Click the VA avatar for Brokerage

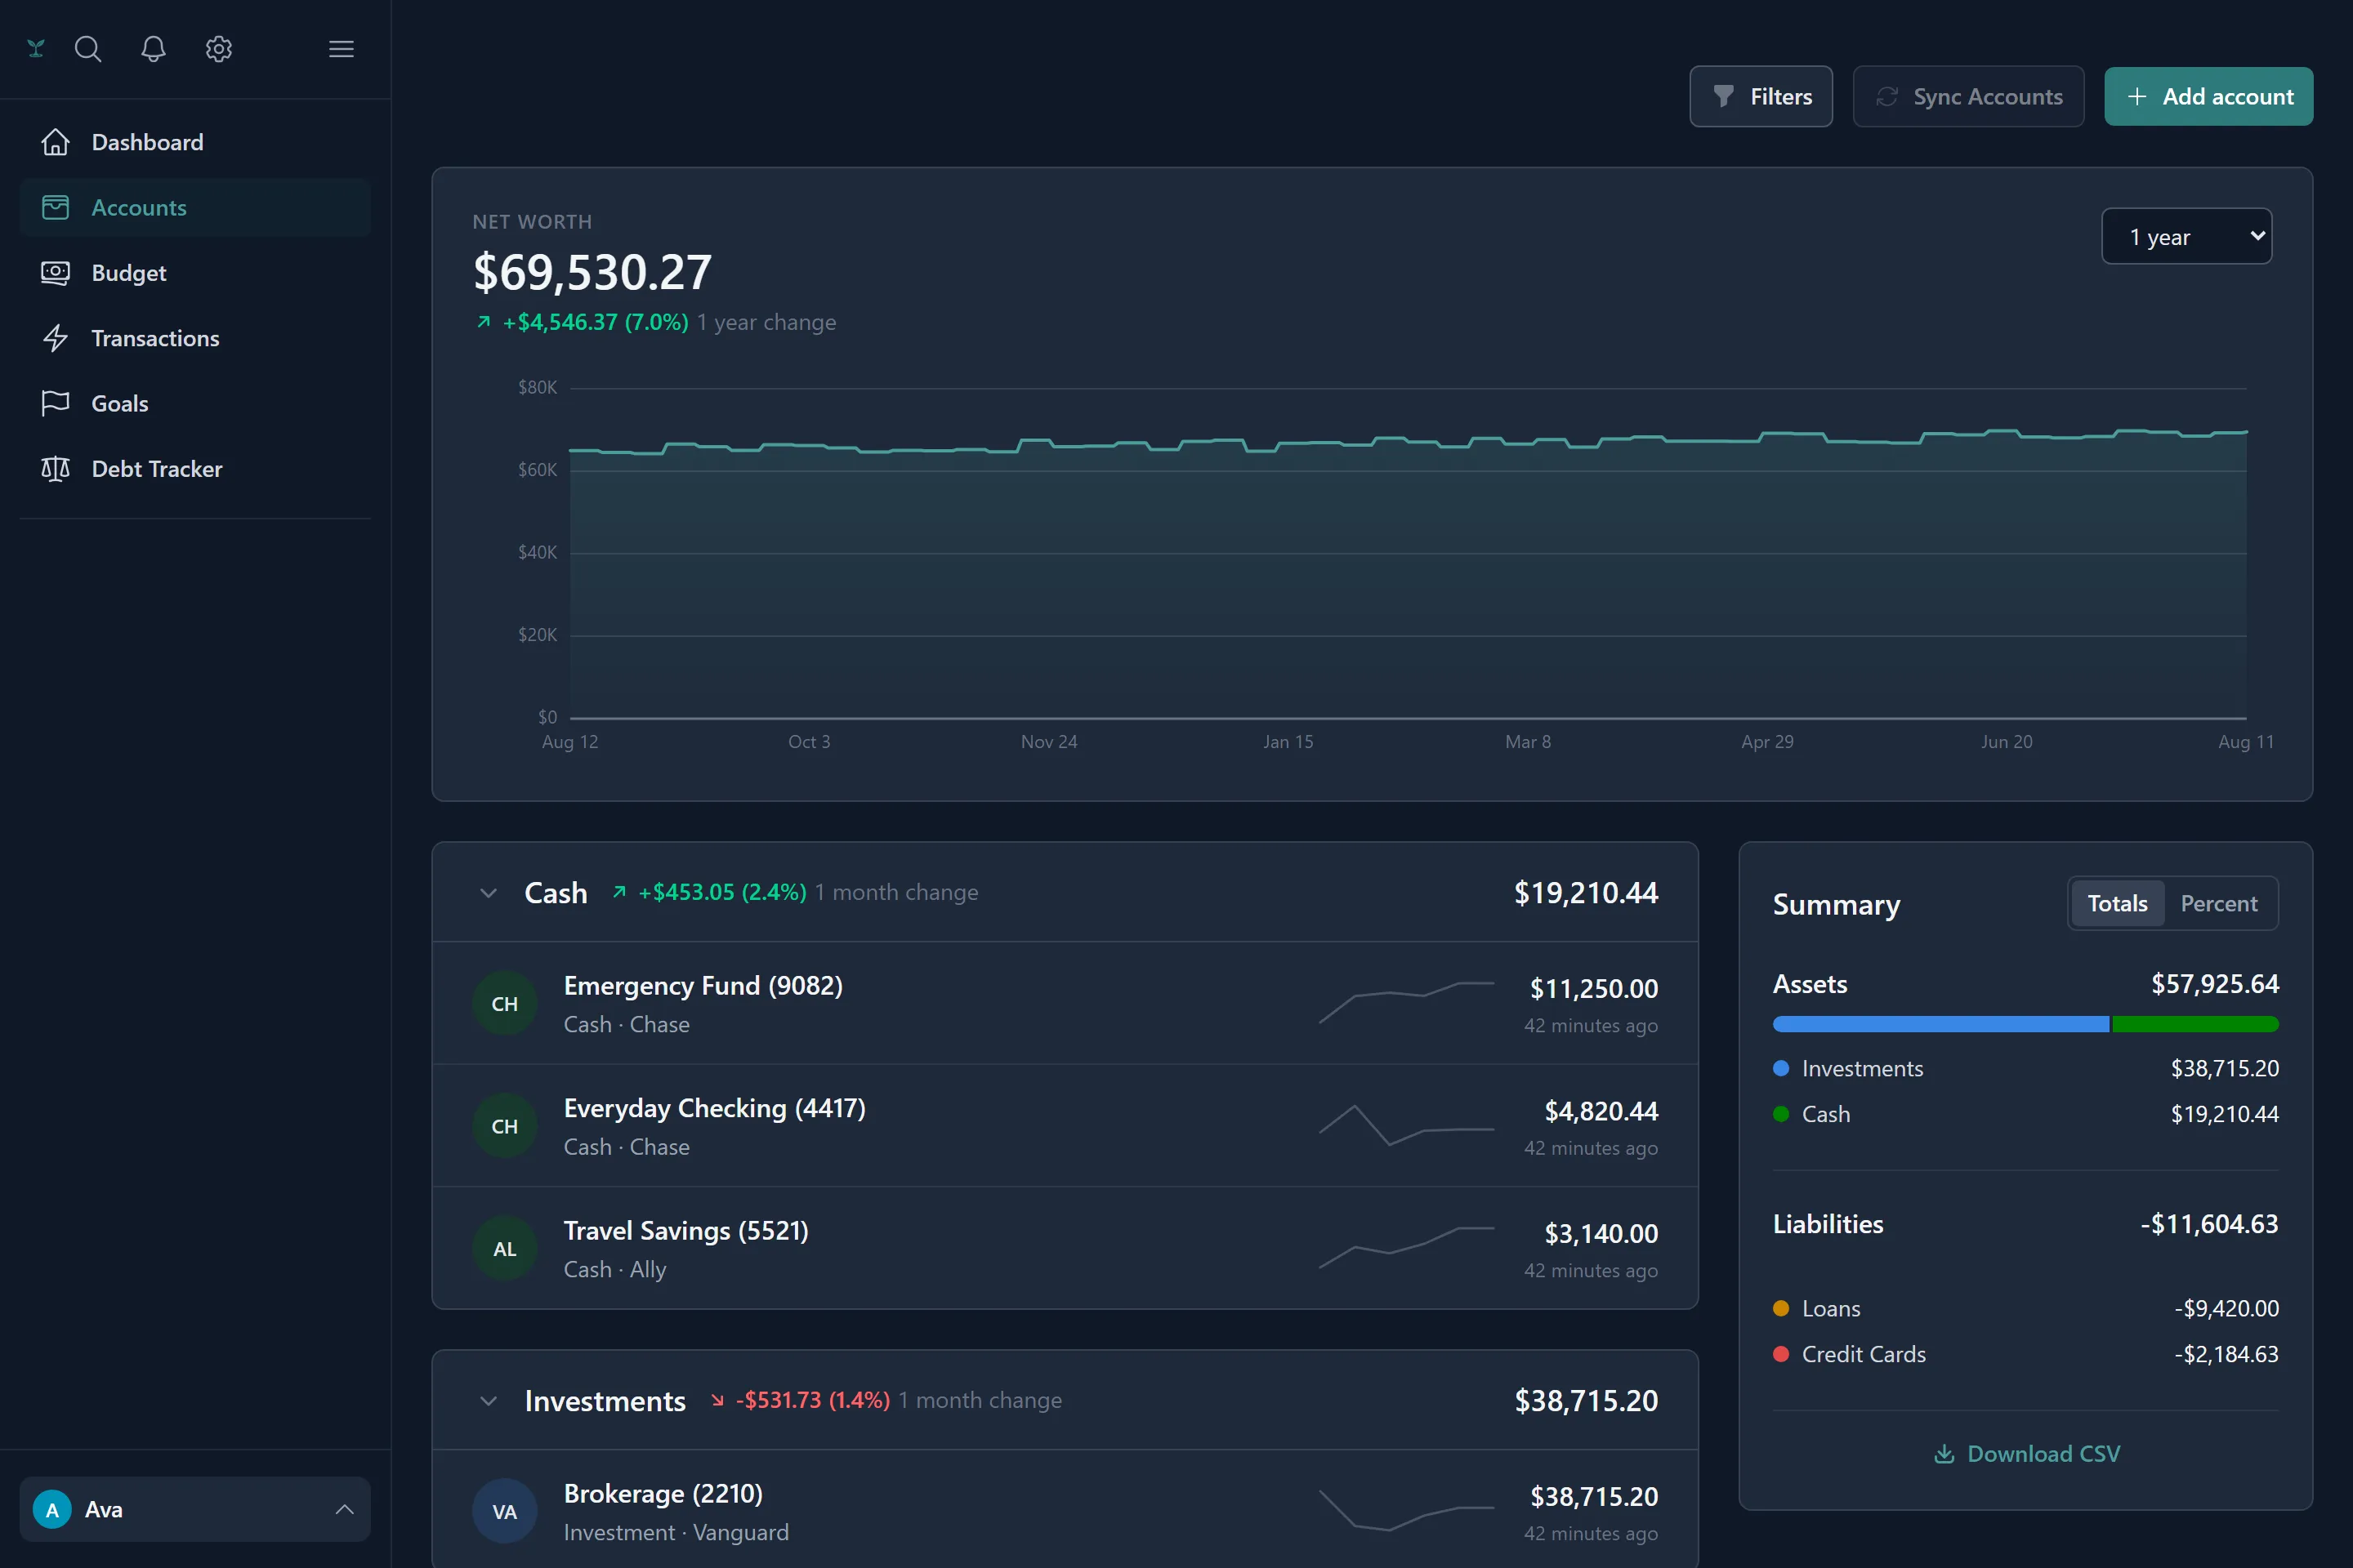505,1511
